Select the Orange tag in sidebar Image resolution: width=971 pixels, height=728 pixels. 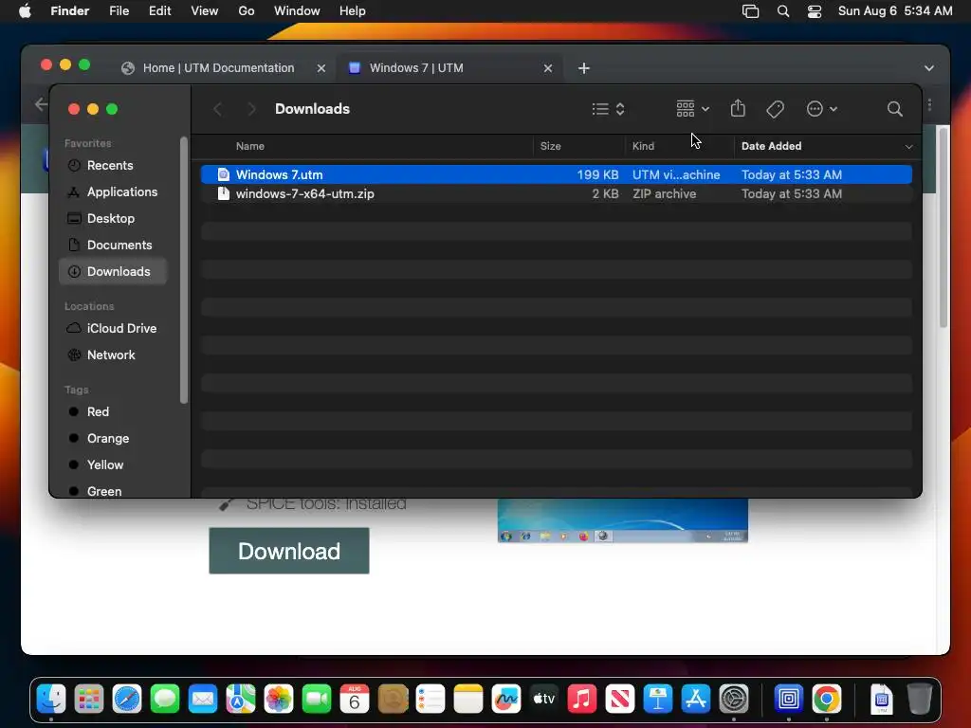pos(114,439)
